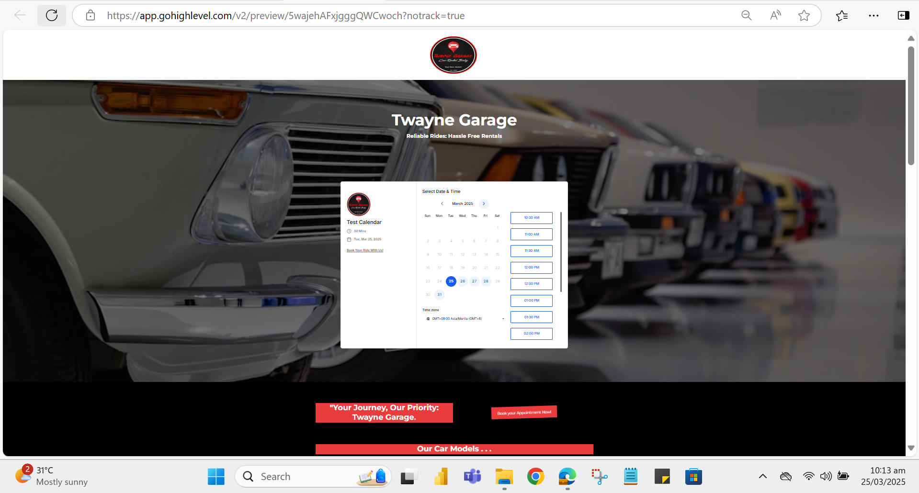Open browser Settings and more menu
This screenshot has width=919, height=493.
pos(874,15)
